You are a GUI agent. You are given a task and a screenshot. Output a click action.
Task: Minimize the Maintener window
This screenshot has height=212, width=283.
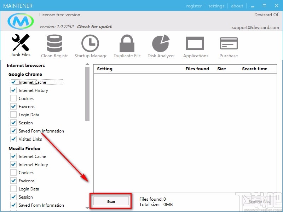click(253, 6)
